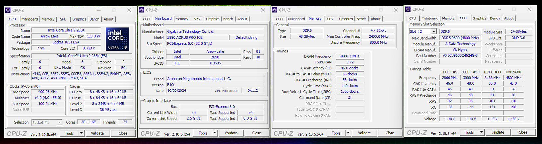This screenshot has height=144, width=542.
Task: Go to Graphics tab in Memory window
Action: [x=346, y=19]
